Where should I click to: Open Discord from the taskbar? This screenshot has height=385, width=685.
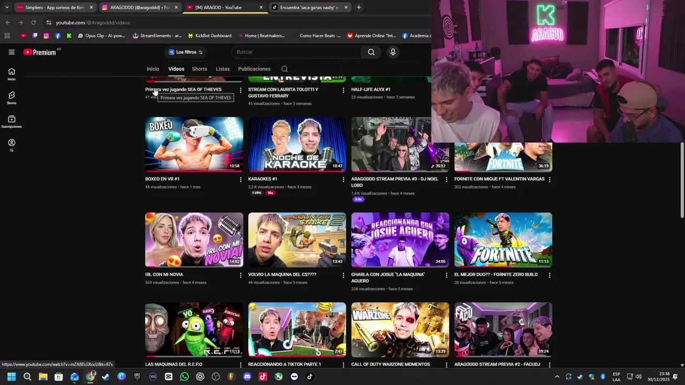pyautogui.click(x=247, y=376)
